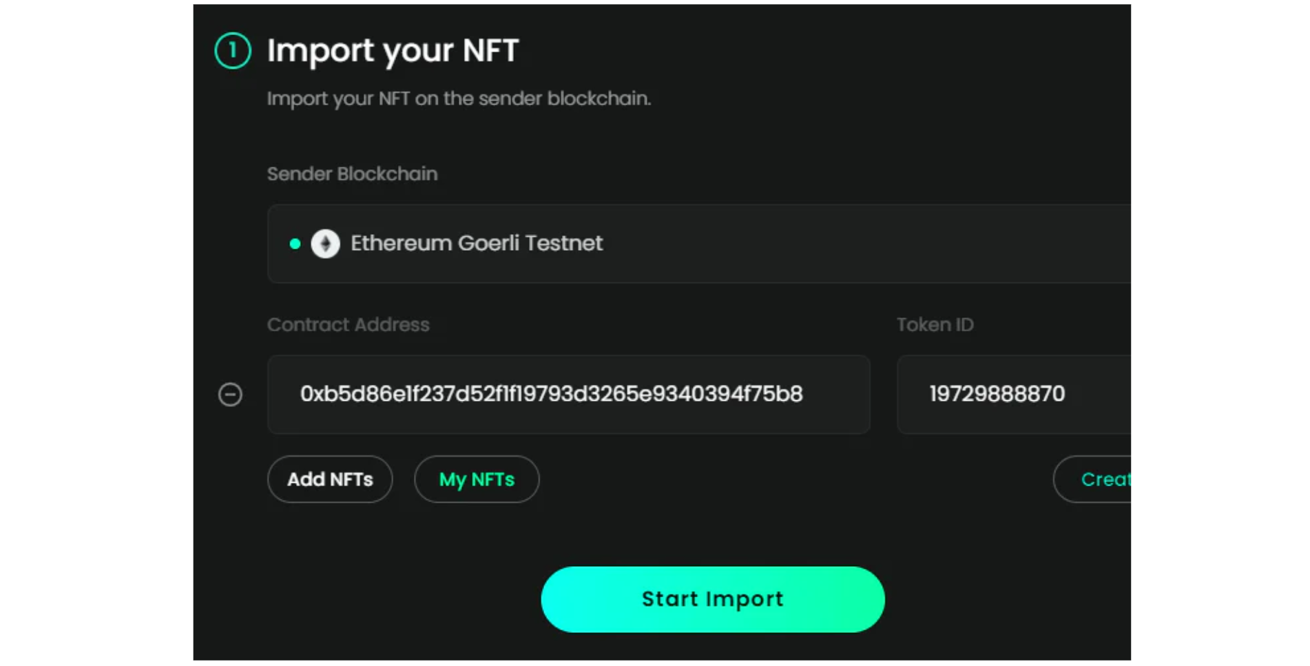Image resolution: width=1310 pixels, height=666 pixels.
Task: Click the 19729888870 token ID value
Action: pyautogui.click(x=997, y=394)
